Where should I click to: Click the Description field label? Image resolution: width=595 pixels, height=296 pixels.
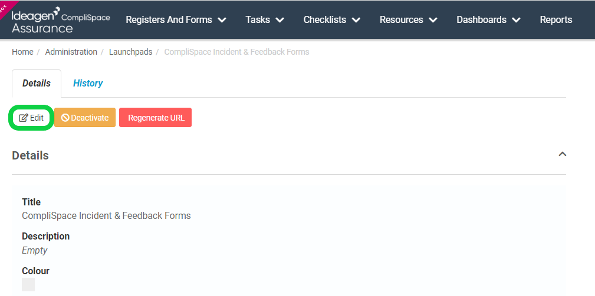tap(45, 236)
